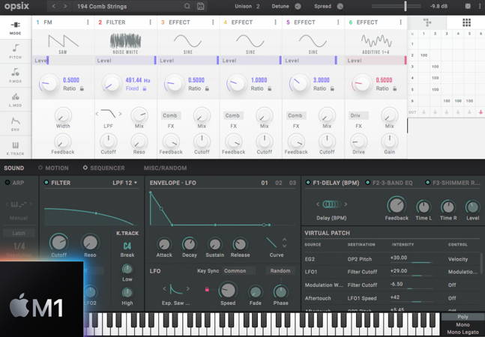Toggle the FILTER power button
This screenshot has height=337, width=485.
point(46,182)
